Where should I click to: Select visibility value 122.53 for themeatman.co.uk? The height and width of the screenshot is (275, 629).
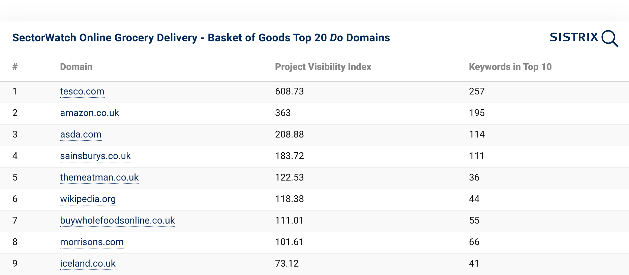click(x=290, y=178)
